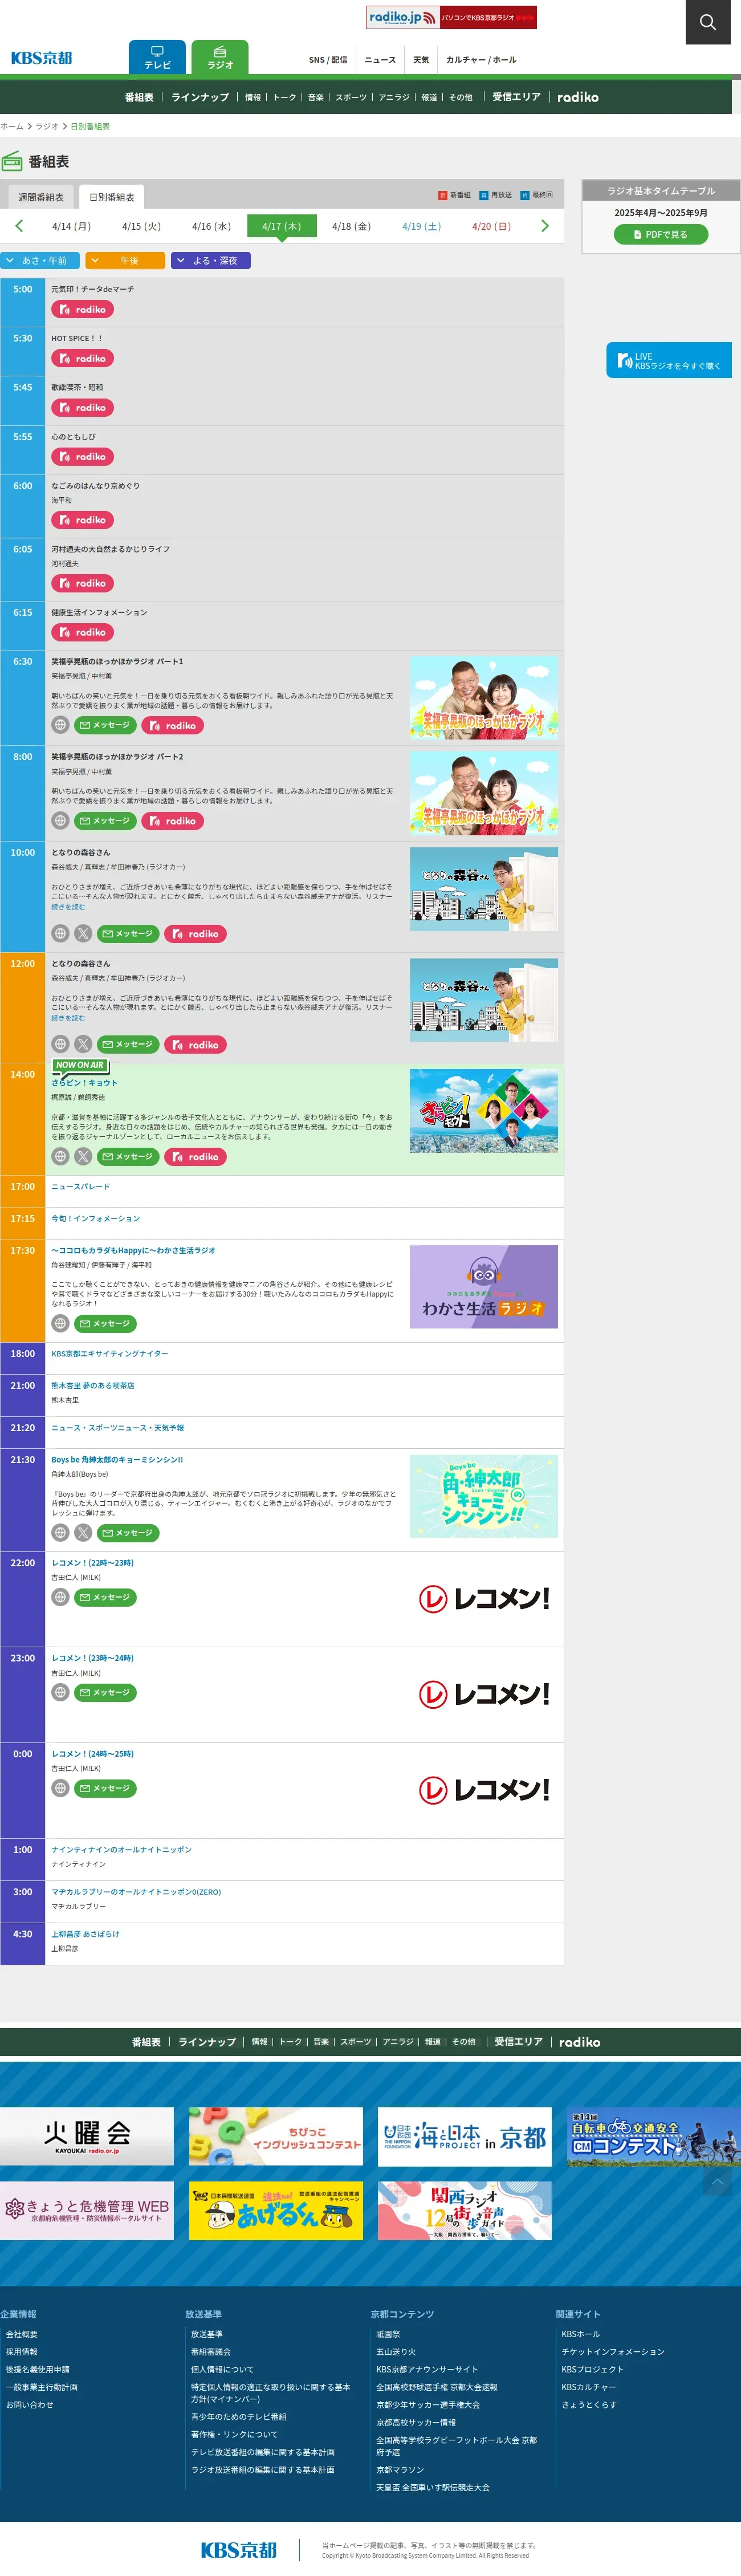Switch to the 日別番組表 tab
741x2576 pixels.
[112, 197]
